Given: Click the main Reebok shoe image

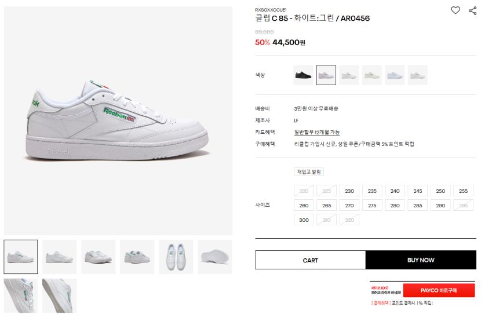Looking at the screenshot, I should (118, 120).
